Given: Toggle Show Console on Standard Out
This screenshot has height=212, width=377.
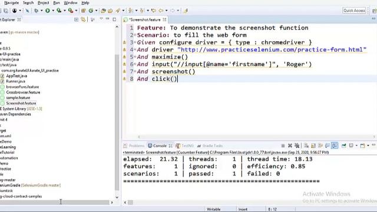Looking at the screenshot, I should (x=328, y=145).
